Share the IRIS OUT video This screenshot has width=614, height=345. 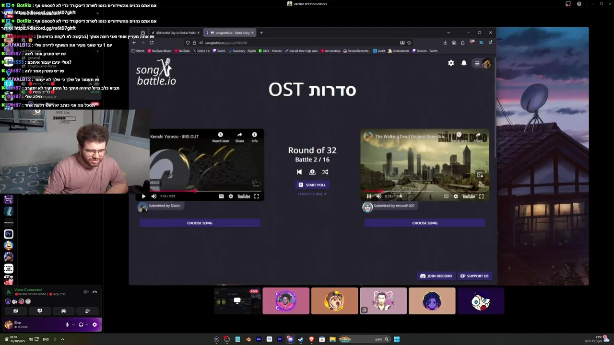[x=239, y=138]
